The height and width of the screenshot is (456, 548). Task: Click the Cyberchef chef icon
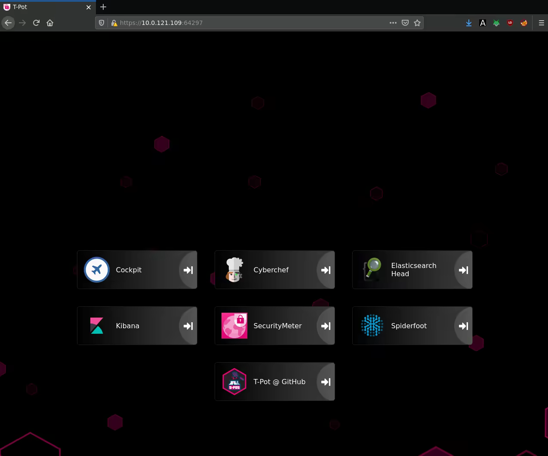234,270
